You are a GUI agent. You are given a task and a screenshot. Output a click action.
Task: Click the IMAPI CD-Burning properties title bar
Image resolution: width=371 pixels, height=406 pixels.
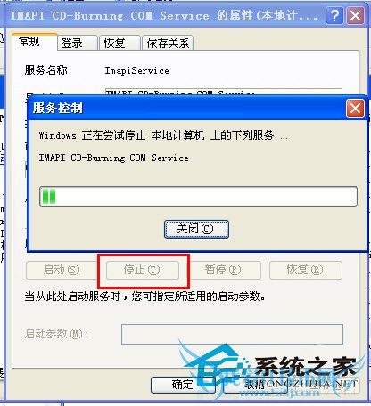[165, 15]
